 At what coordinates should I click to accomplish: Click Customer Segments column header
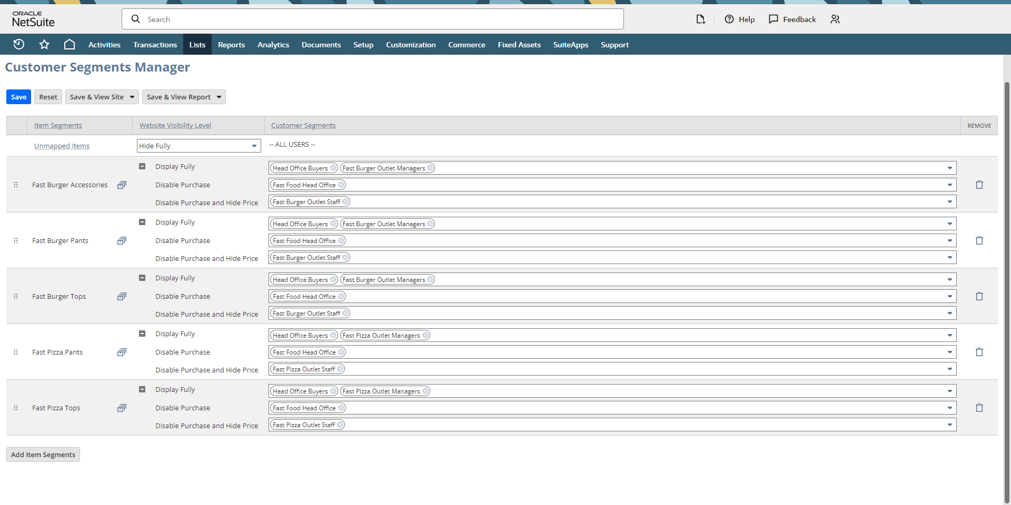tap(303, 126)
